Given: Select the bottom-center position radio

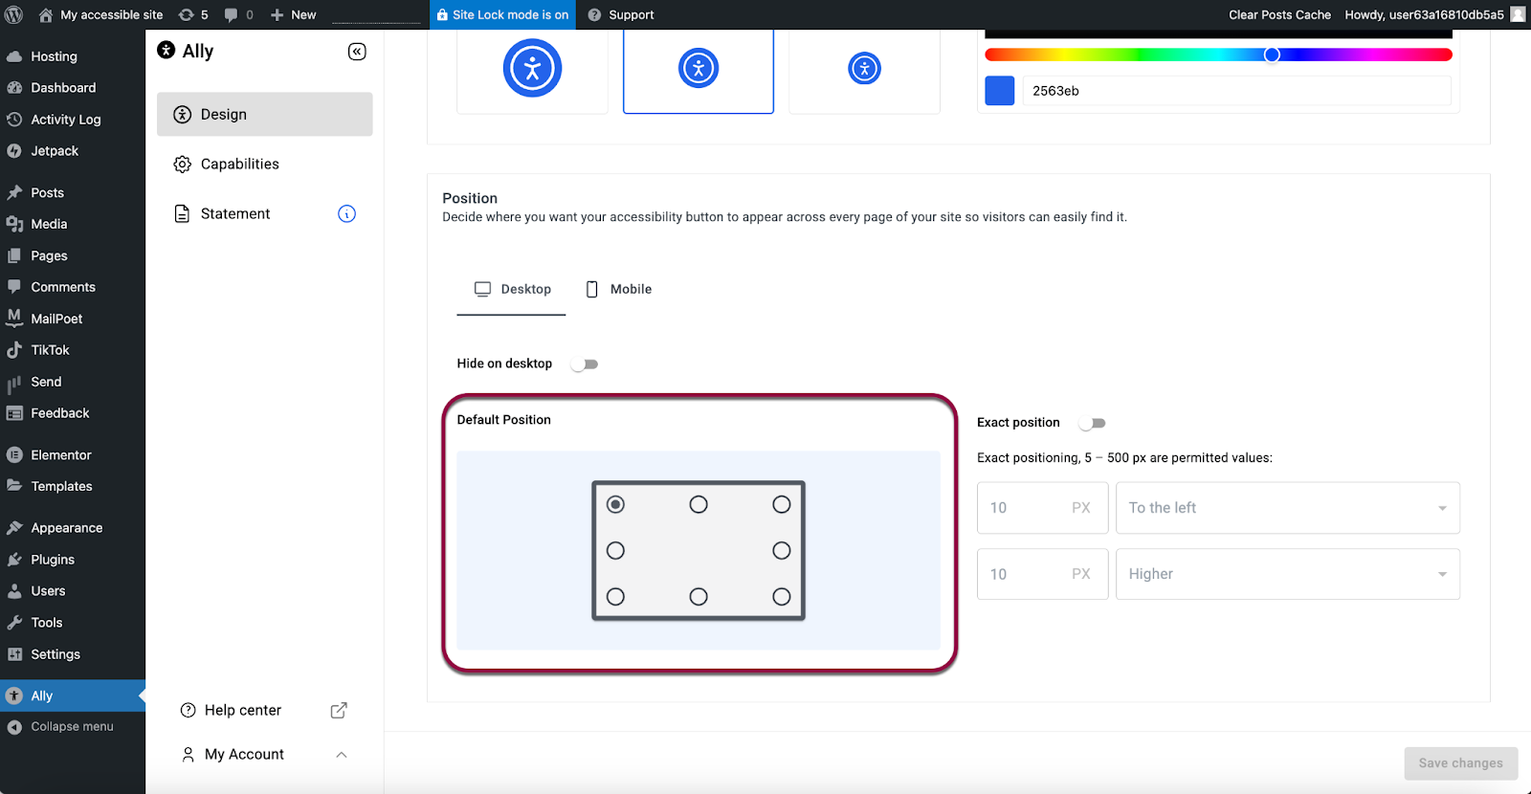Looking at the screenshot, I should tap(699, 597).
